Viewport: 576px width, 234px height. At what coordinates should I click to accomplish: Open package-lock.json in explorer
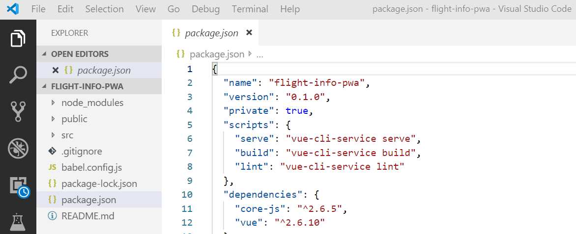(x=99, y=183)
